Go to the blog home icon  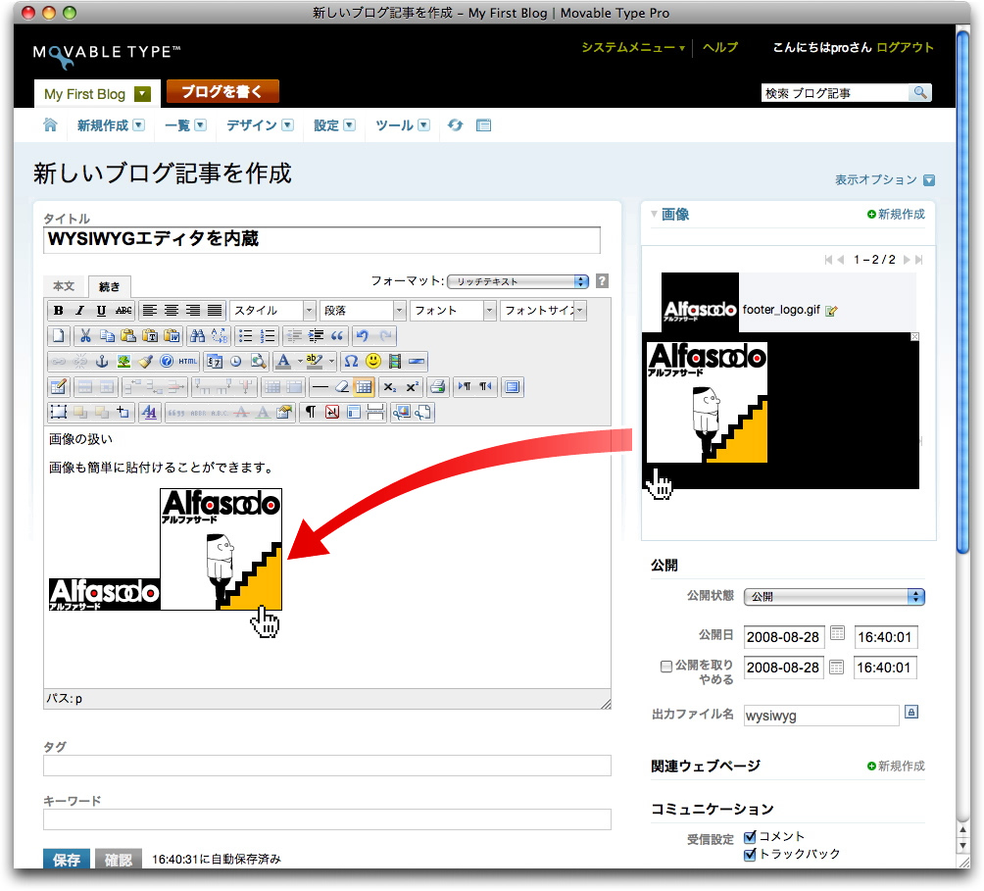coord(50,124)
